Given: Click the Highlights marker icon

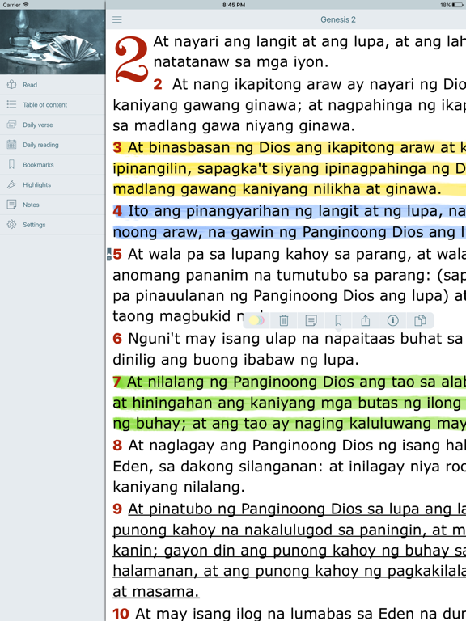Looking at the screenshot, I should point(11,184).
